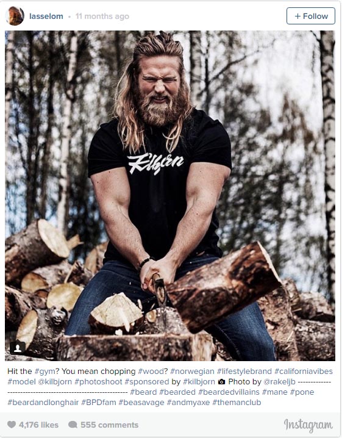The width and height of the screenshot is (342, 438).
Task: Visit the @kilbjorn mention
Action: pyautogui.click(x=55, y=382)
